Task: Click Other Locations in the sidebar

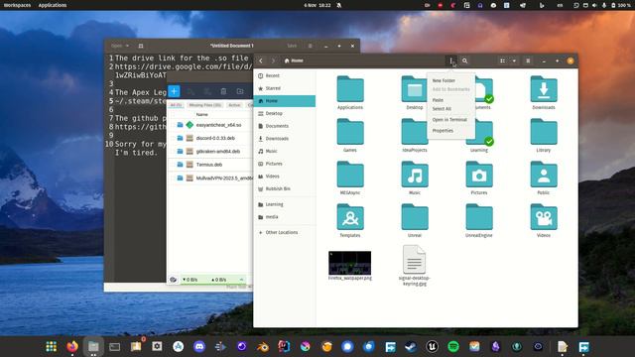Action: click(285, 232)
